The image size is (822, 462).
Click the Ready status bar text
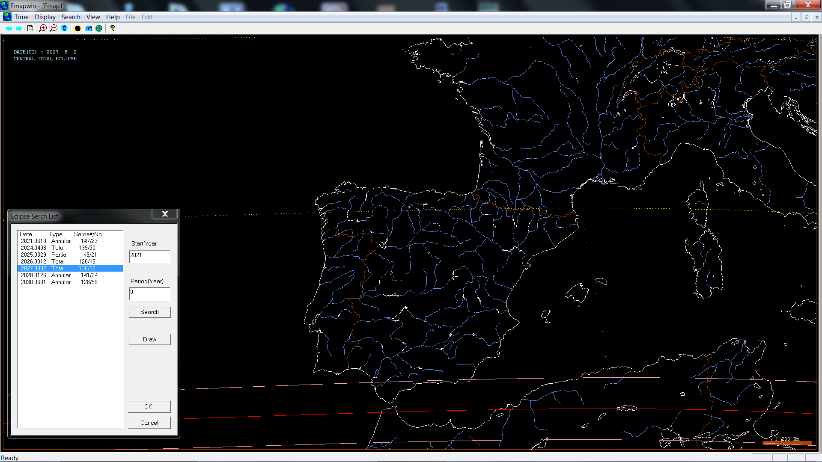tap(10, 458)
